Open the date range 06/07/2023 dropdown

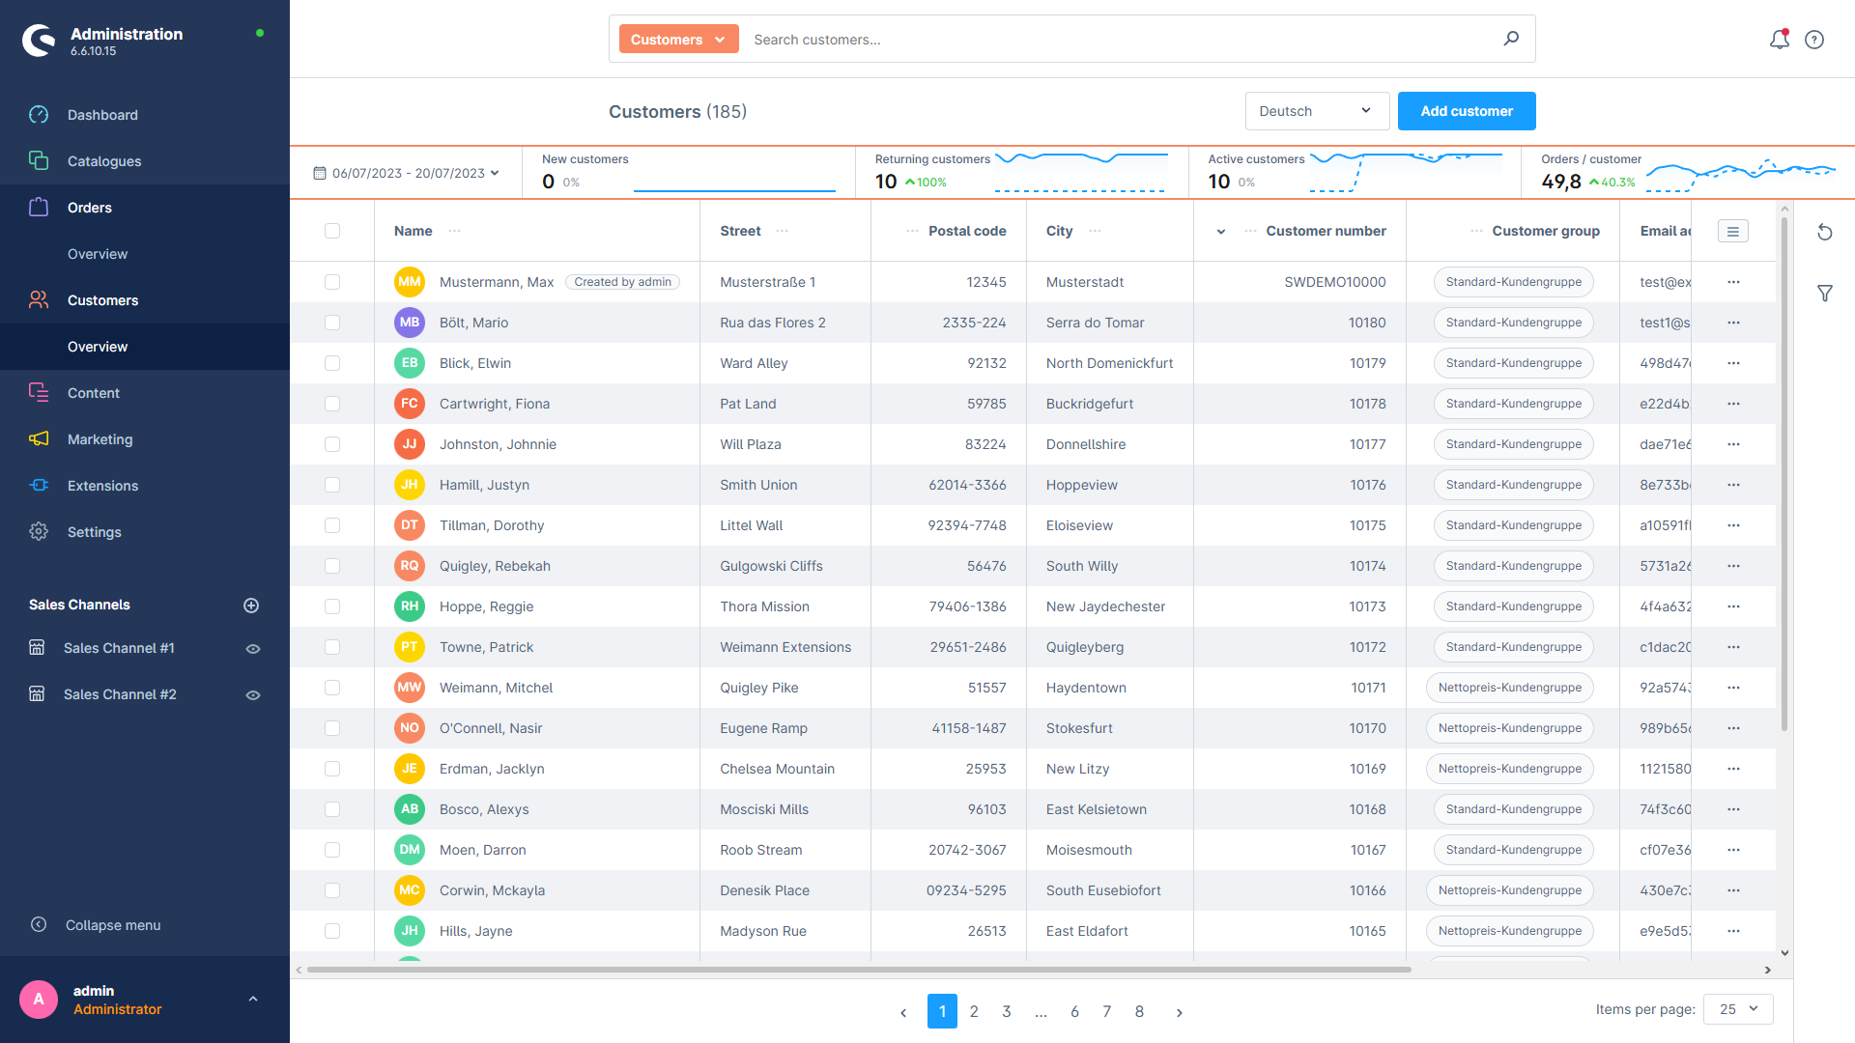407,173
